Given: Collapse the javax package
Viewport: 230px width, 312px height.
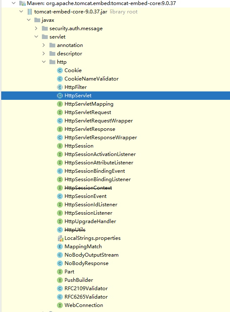Looking at the screenshot, I should pyautogui.click(x=29, y=20).
